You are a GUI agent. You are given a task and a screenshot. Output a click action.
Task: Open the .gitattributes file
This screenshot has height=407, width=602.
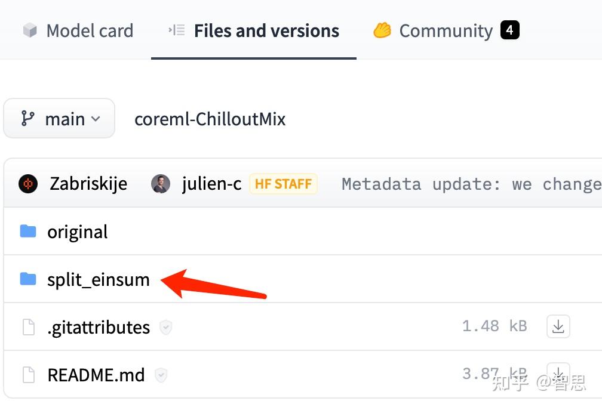[x=99, y=327]
